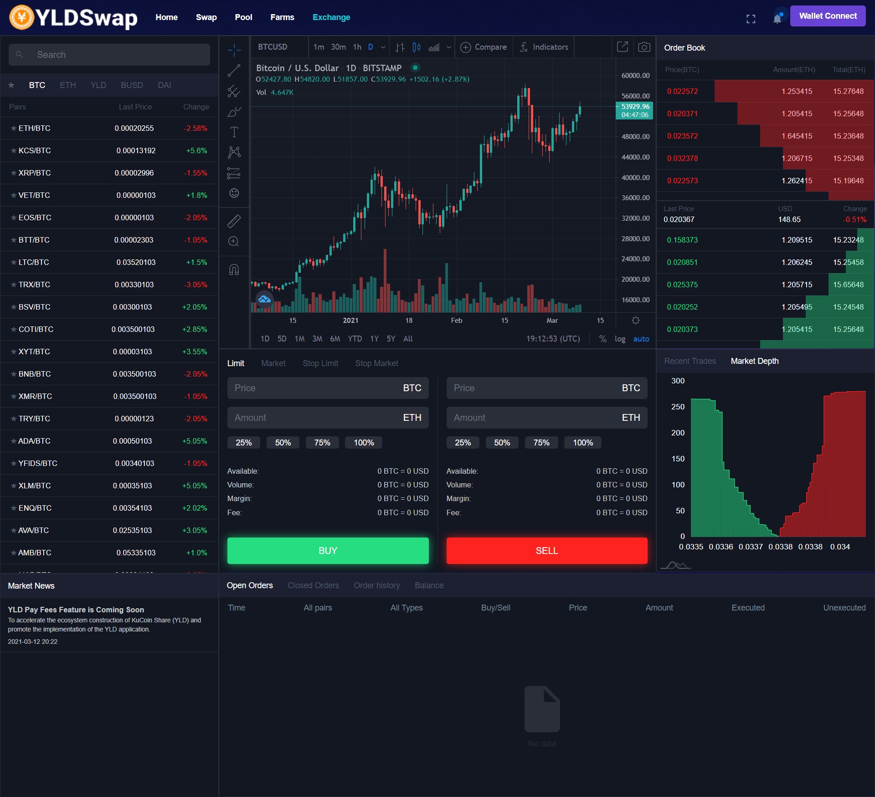Viewport: 875px width, 797px height.
Task: Expand the chart style dropdown arrow
Action: coord(449,47)
